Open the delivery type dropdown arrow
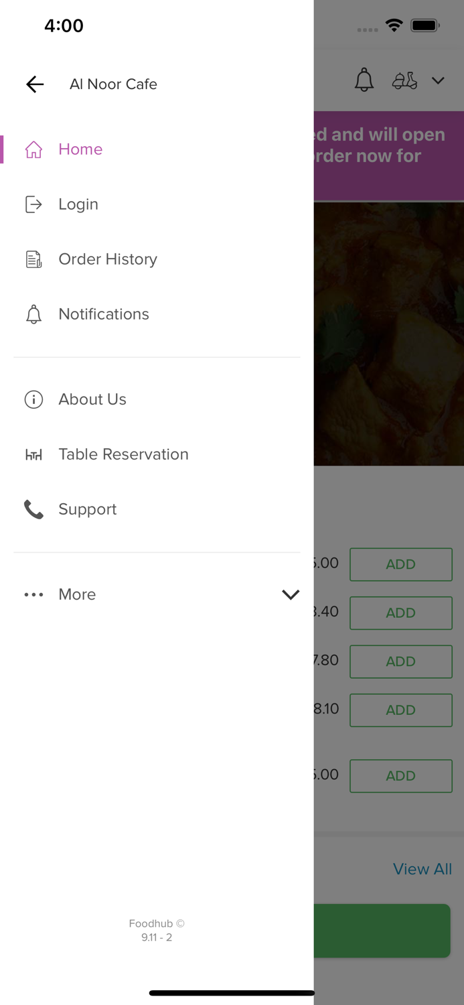The height and width of the screenshot is (1005, 464). (438, 80)
